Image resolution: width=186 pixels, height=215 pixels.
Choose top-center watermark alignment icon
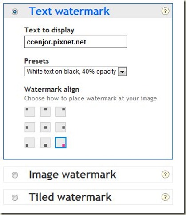(45, 112)
